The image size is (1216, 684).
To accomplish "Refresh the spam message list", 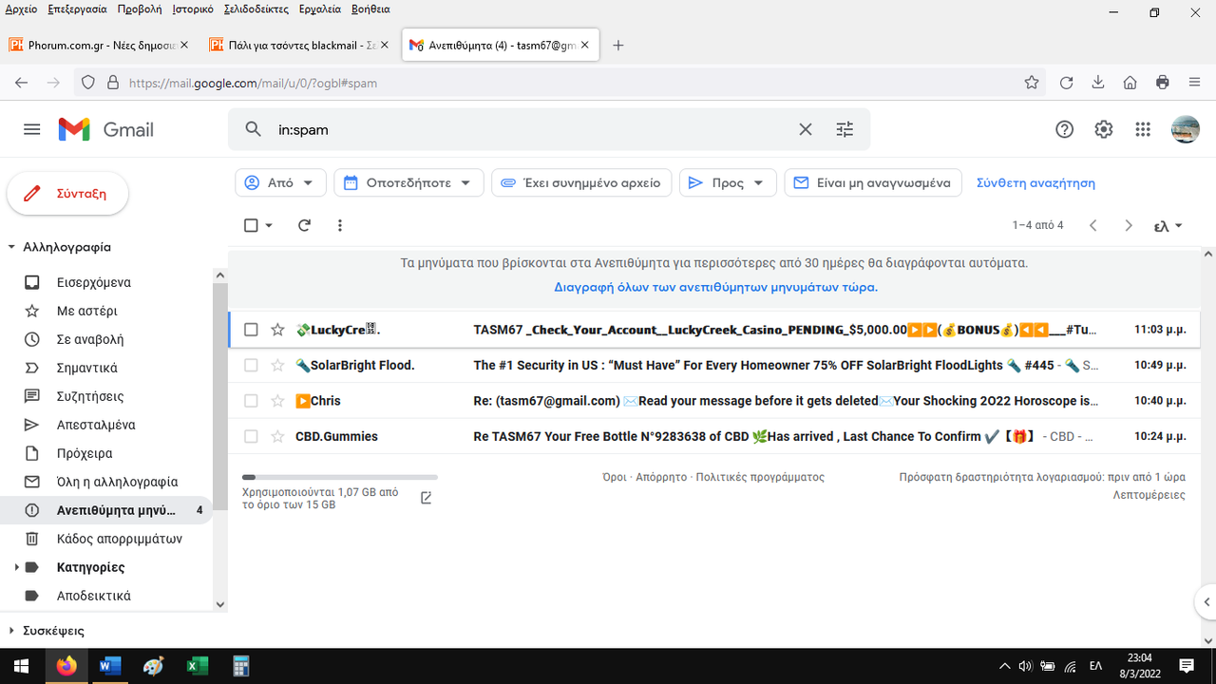I will [x=304, y=225].
